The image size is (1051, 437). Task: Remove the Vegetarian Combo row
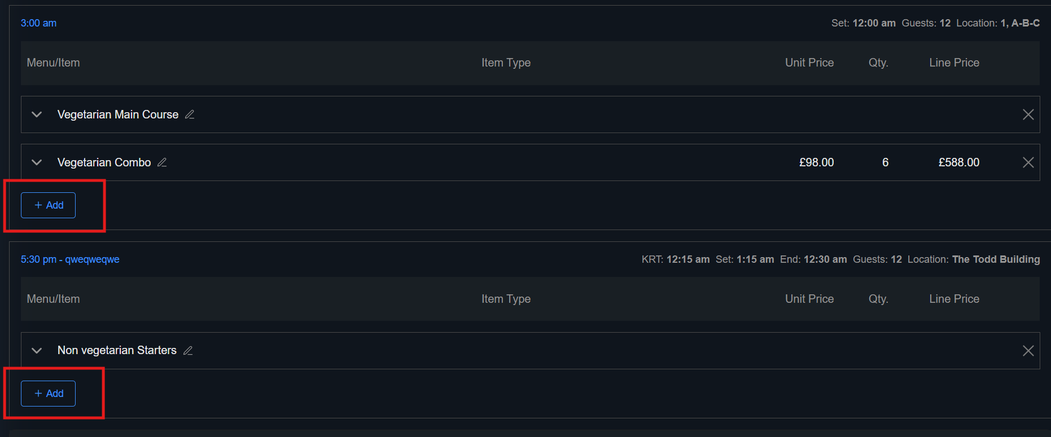[1028, 162]
